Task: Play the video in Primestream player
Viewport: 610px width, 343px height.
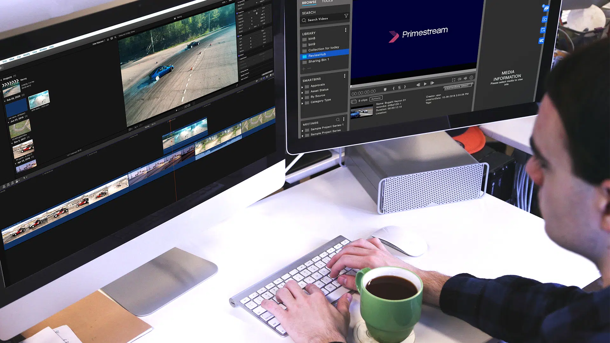Action: click(x=425, y=84)
